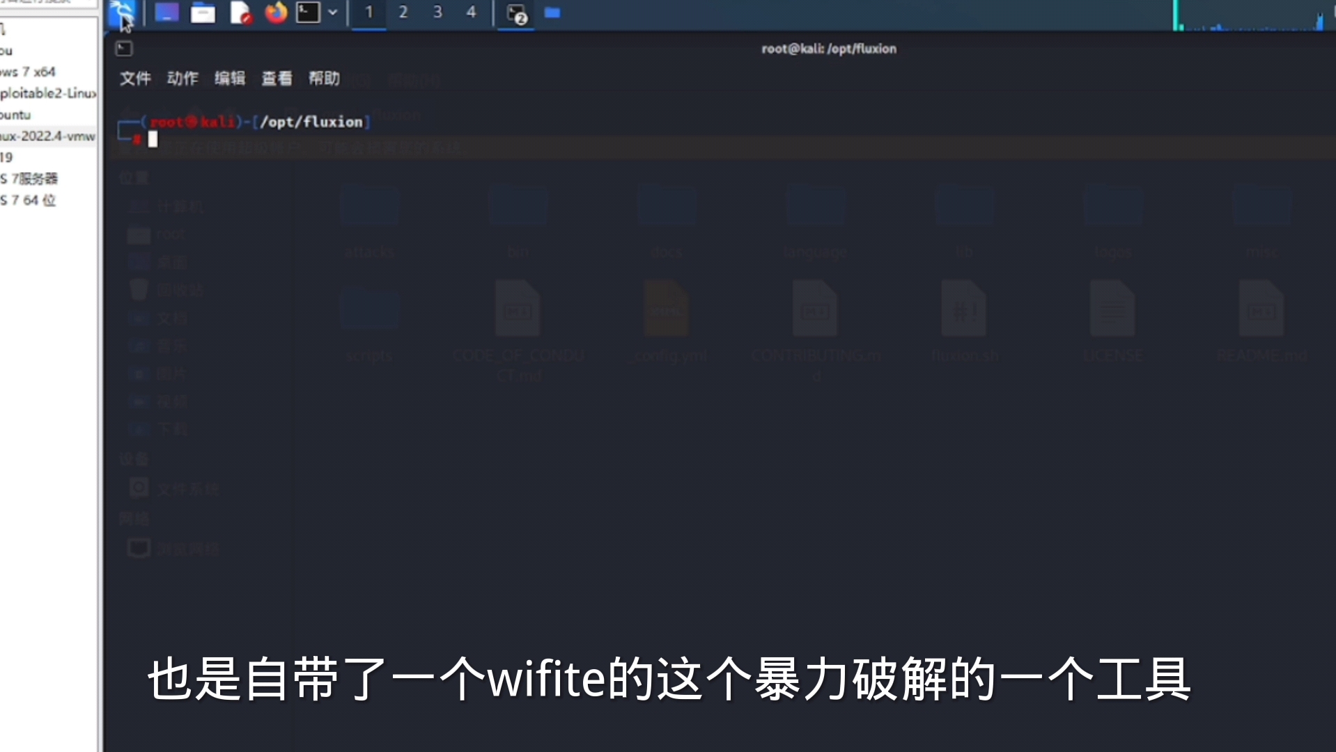Click the terminal window title icon
Screen dimensions: 1336x752
[124, 48]
